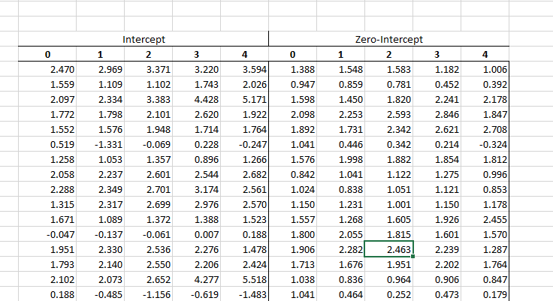Select cell showing -0.324

[485, 145]
